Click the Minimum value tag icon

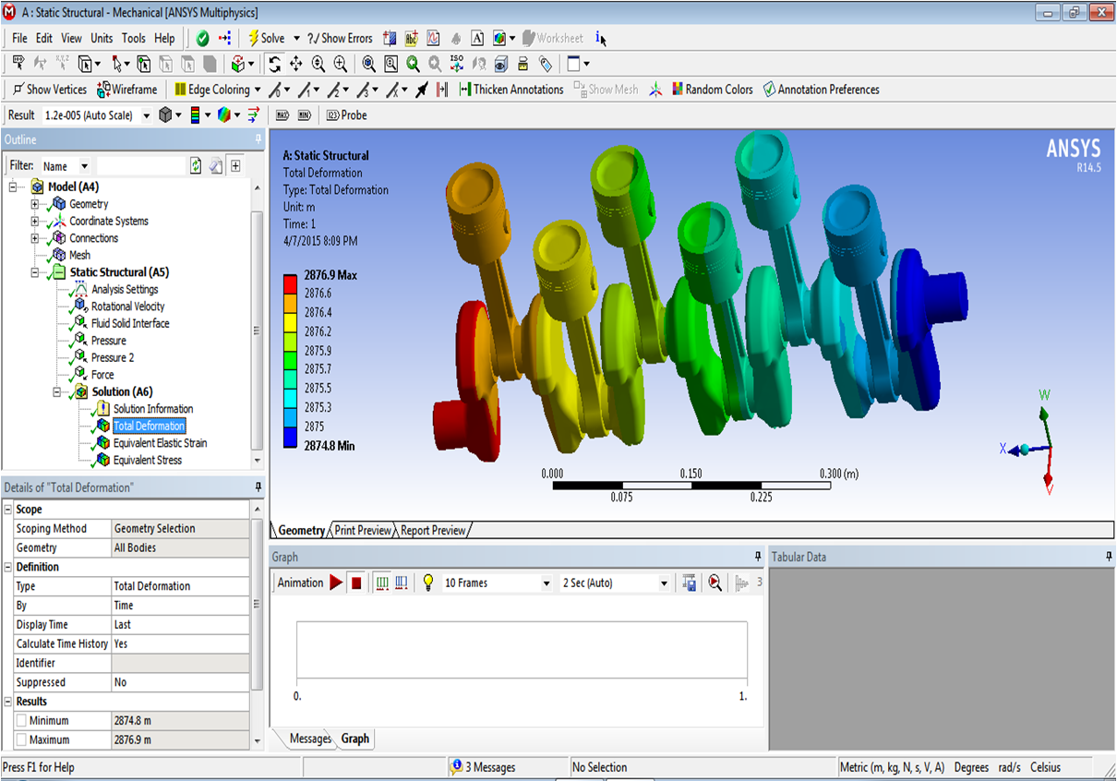(305, 115)
